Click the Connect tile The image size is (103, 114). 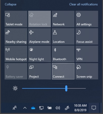pos(63,71)
